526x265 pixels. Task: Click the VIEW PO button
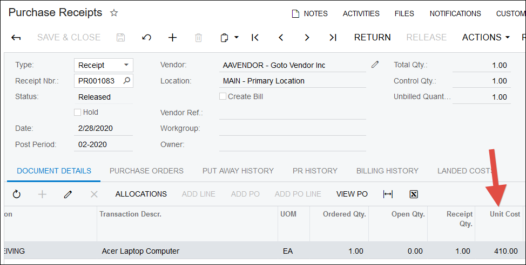[x=352, y=194]
